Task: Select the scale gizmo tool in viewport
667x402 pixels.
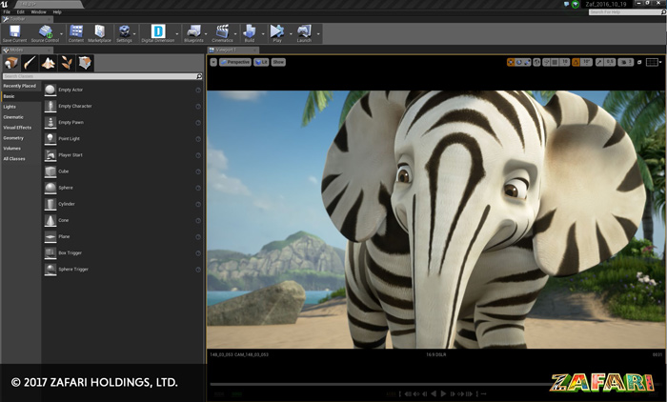Action: (527, 62)
